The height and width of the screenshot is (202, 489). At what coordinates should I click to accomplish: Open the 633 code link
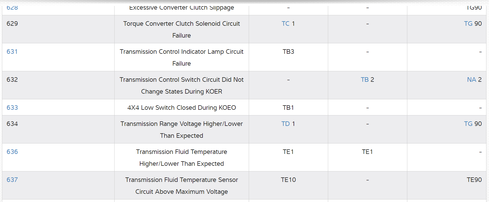[12, 108]
